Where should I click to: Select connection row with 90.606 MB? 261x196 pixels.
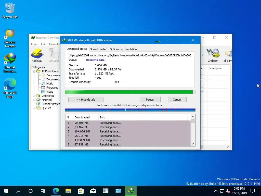[x=128, y=123]
